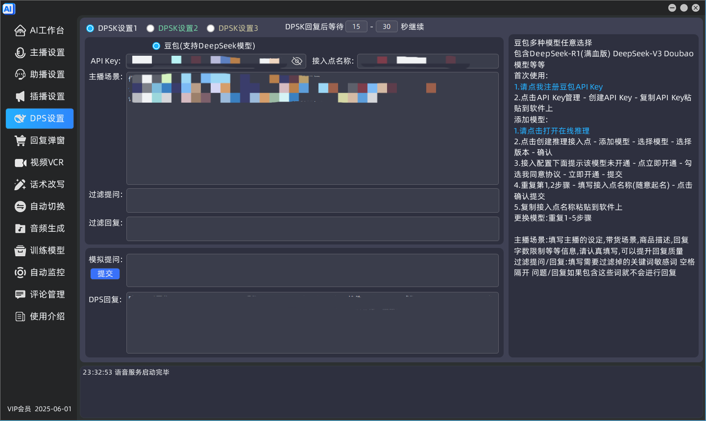Screen dimensions: 706x421
Task: Click the DPS设置 whale icon
Action: coord(20,118)
